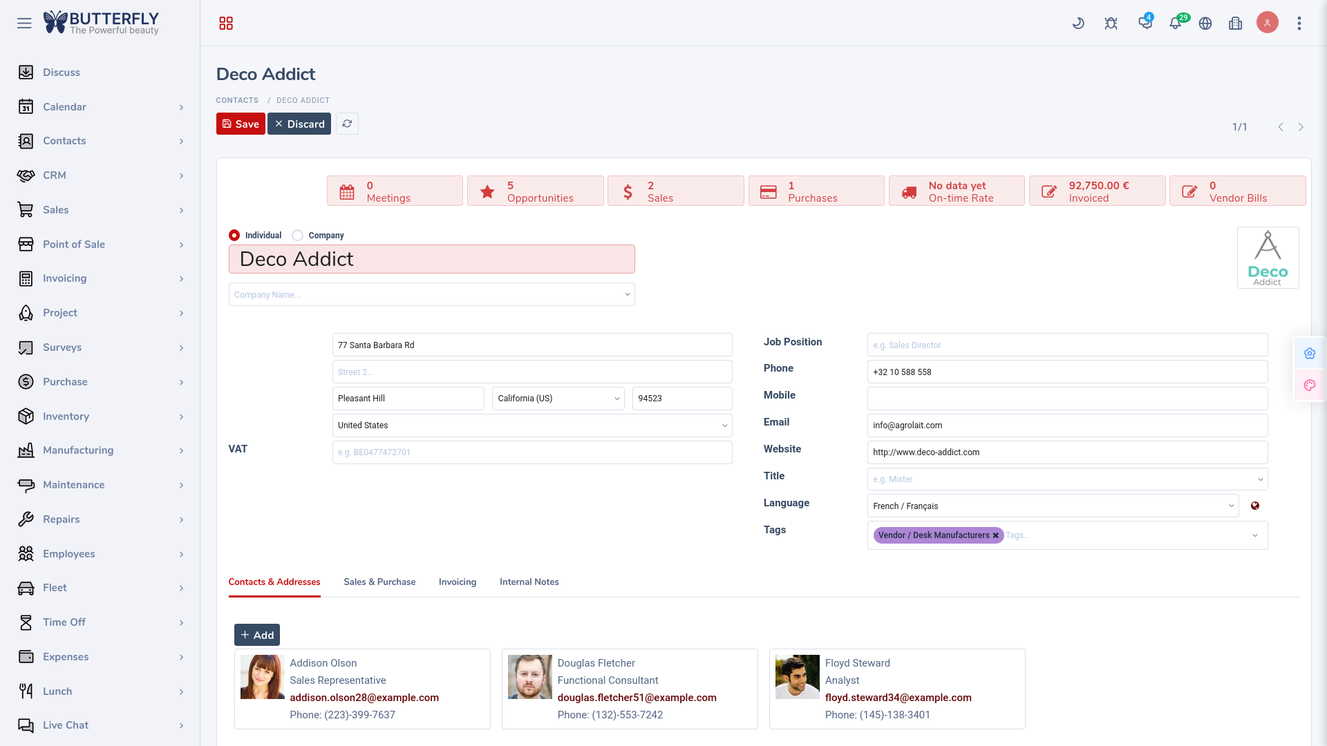Go to previous record arrow
The width and height of the screenshot is (1327, 746).
coord(1281,127)
